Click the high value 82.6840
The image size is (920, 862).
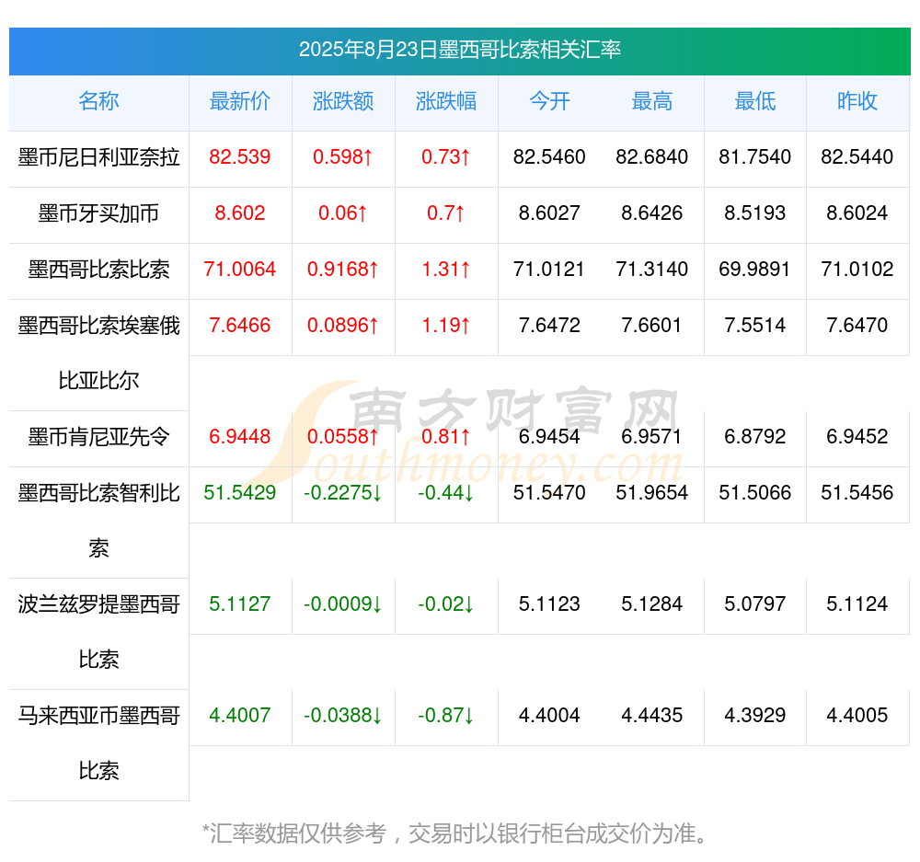point(652,157)
